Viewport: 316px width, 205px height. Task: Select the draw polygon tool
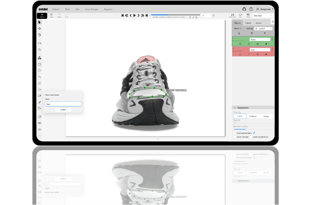coord(39,71)
